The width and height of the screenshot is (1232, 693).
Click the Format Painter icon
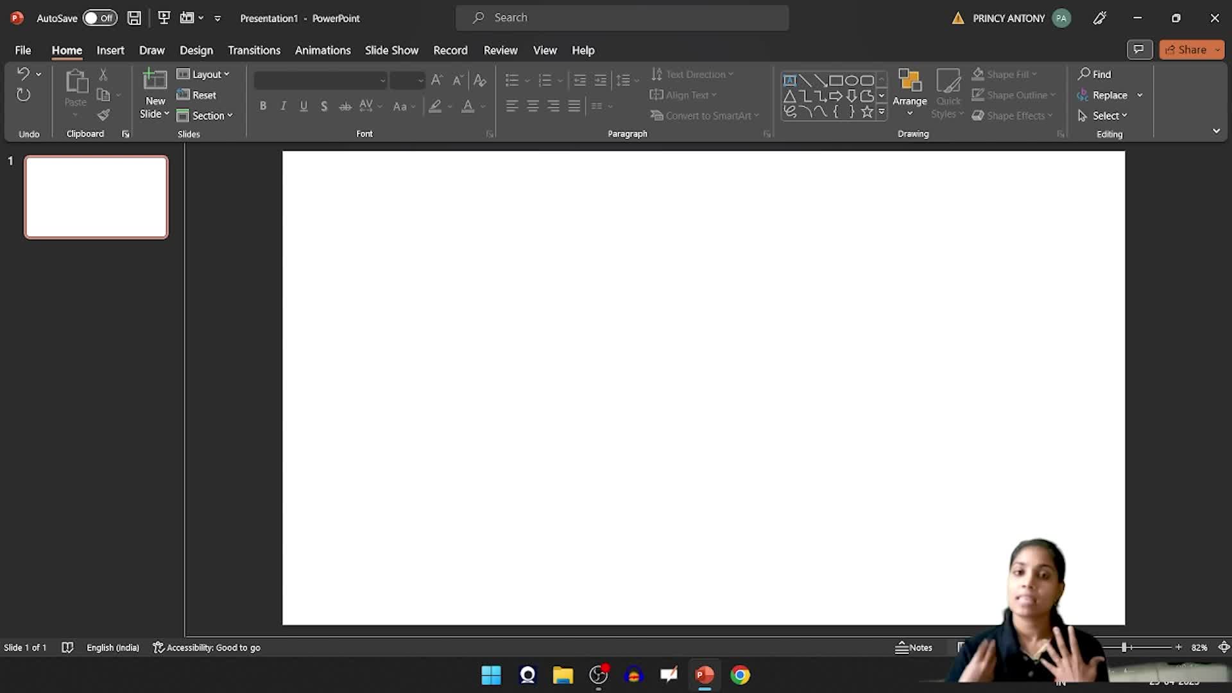click(x=103, y=116)
